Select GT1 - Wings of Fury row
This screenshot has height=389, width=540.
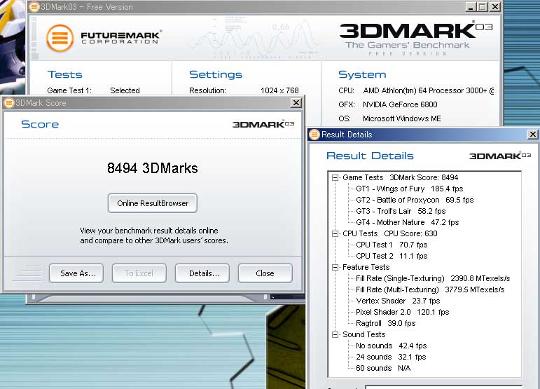(410, 189)
